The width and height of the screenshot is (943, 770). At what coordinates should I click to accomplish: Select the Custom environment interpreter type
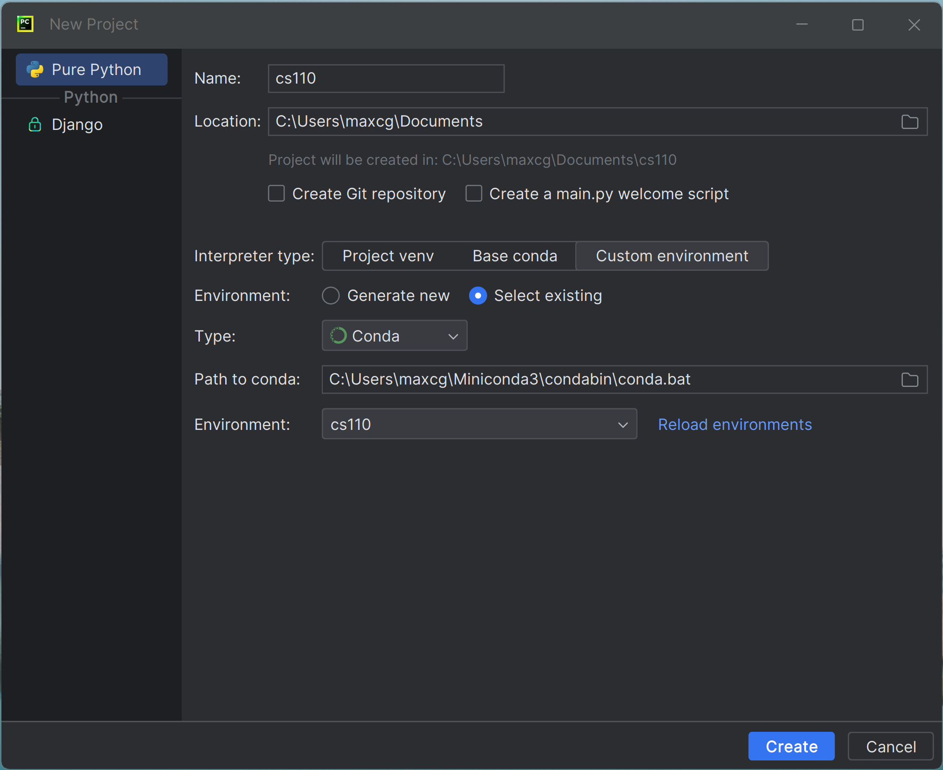pos(671,256)
